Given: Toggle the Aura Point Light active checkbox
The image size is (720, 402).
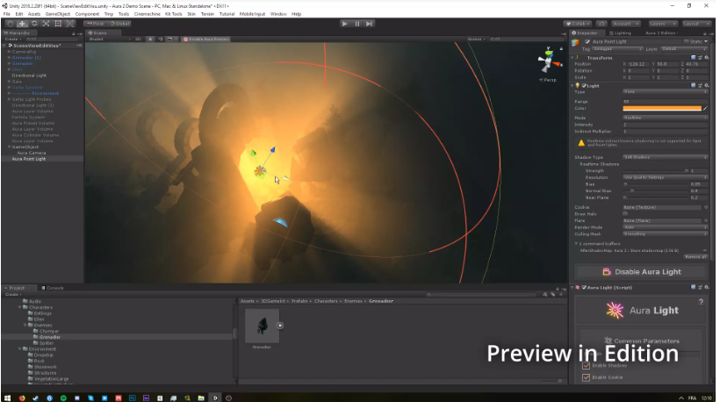Looking at the screenshot, I should [587, 41].
